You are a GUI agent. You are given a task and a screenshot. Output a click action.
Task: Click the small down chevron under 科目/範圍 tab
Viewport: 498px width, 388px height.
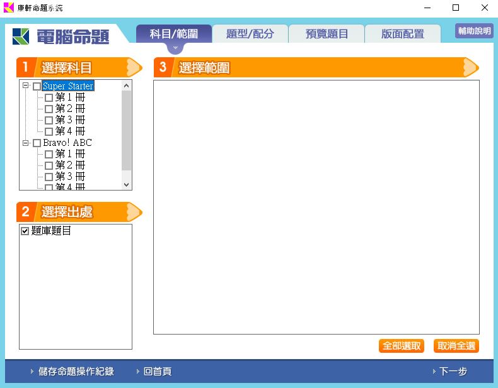175,48
